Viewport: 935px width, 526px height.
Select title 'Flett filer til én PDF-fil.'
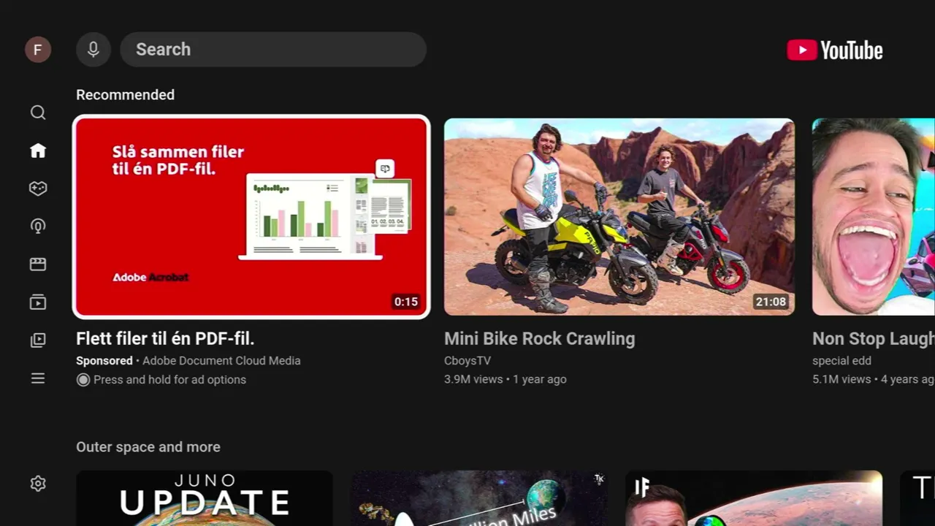click(165, 339)
